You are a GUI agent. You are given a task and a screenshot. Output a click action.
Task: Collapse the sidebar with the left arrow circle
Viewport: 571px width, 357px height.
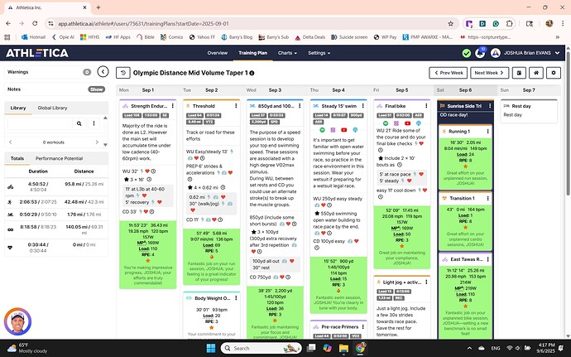coord(103,72)
